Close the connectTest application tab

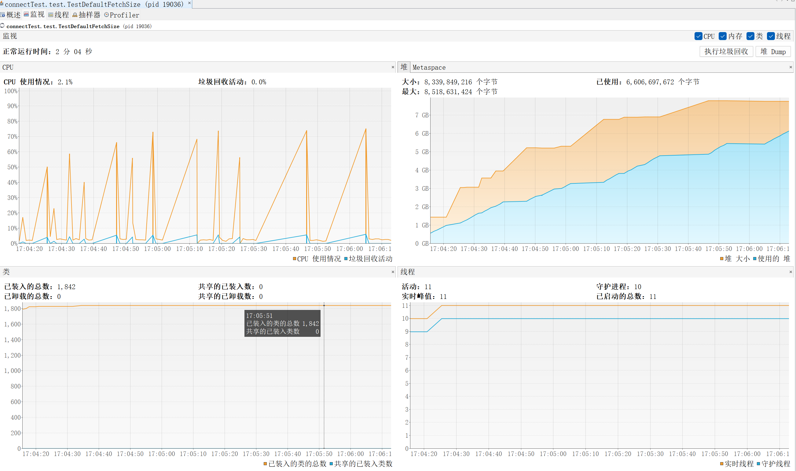[189, 3]
